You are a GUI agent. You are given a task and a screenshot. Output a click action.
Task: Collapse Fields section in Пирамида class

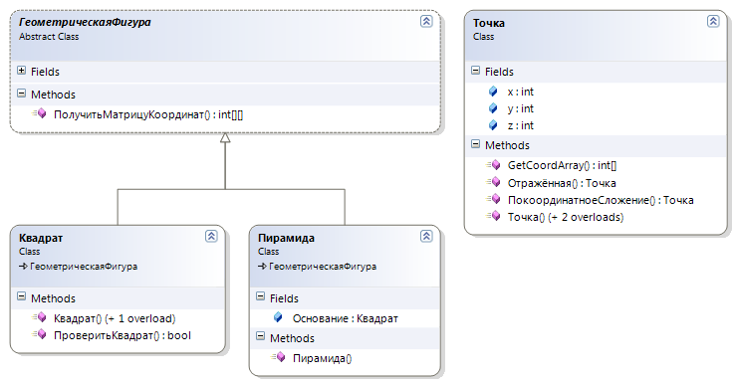tap(260, 296)
